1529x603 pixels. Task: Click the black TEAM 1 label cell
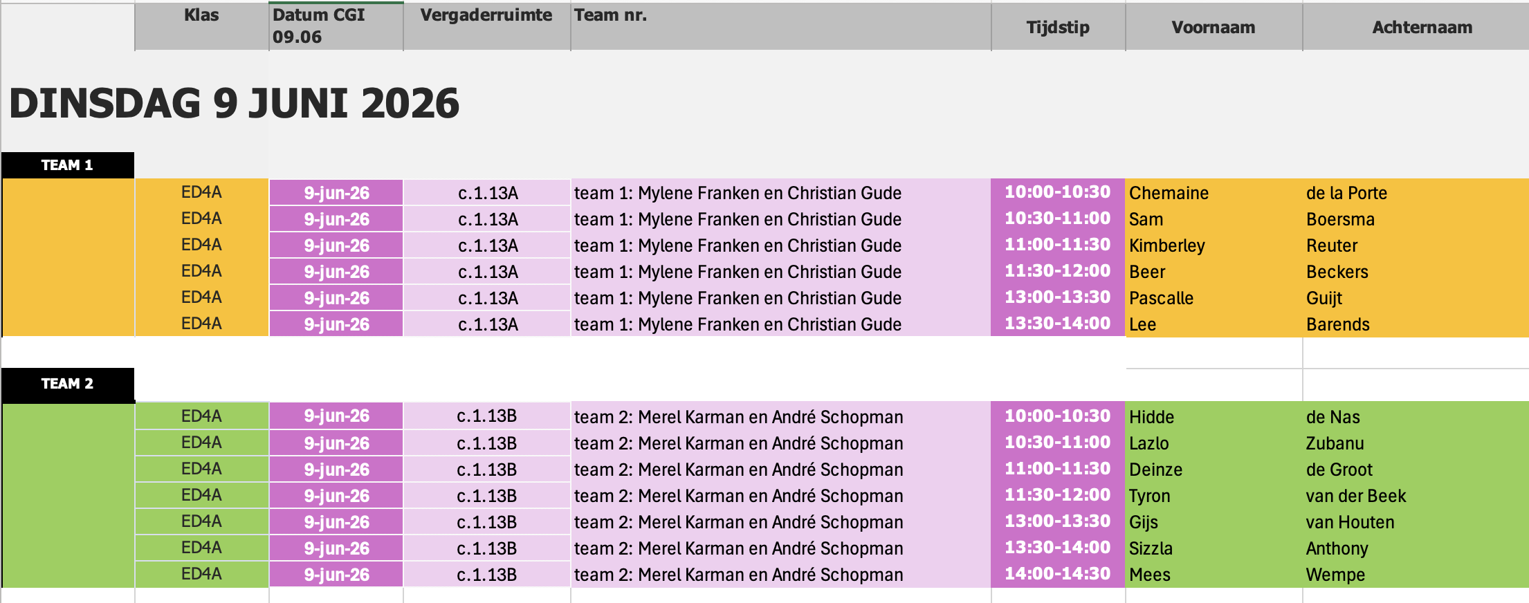[68, 165]
